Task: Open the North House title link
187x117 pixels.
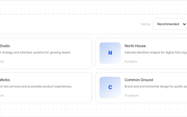Action: [135, 46]
